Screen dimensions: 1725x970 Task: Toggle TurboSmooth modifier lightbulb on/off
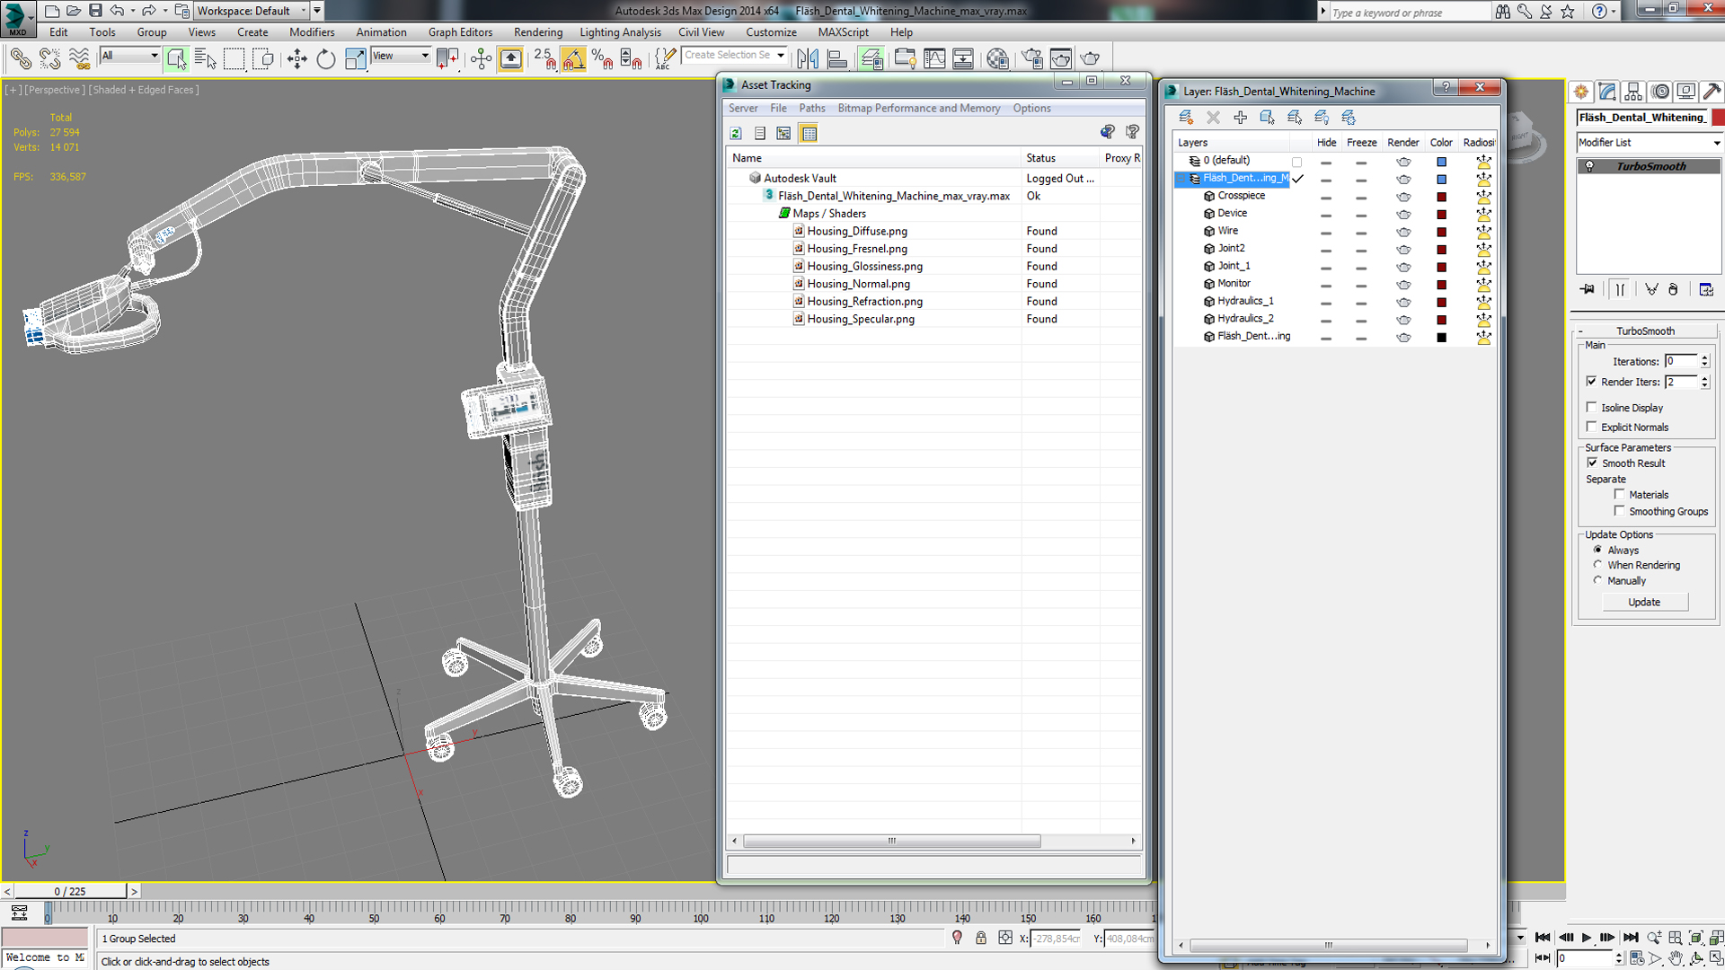point(1589,166)
